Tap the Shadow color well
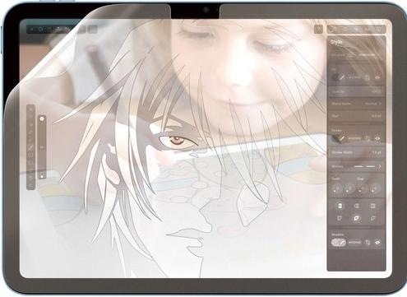Image resolution: width=407 pixels, height=297 pixels. 339,243
